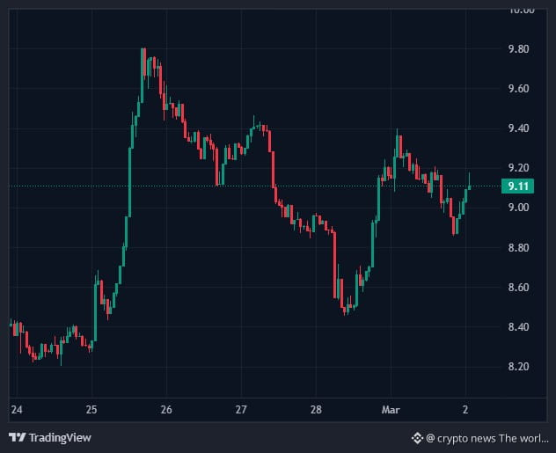Click the Mar 1 high candle near 9.40
Image resolution: width=556 pixels, height=453 pixels.
coord(397,143)
